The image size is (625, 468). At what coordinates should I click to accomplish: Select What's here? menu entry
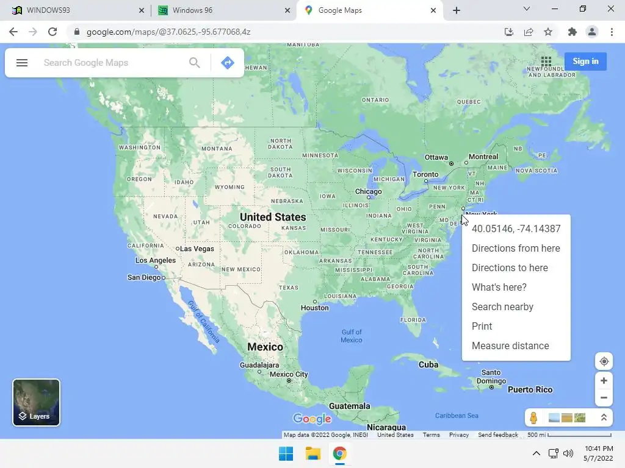(516, 288)
